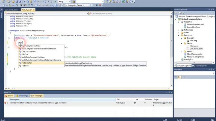The height and width of the screenshot is (121, 216).
Task: Collapse the Drawable folder
Action: (182, 38)
